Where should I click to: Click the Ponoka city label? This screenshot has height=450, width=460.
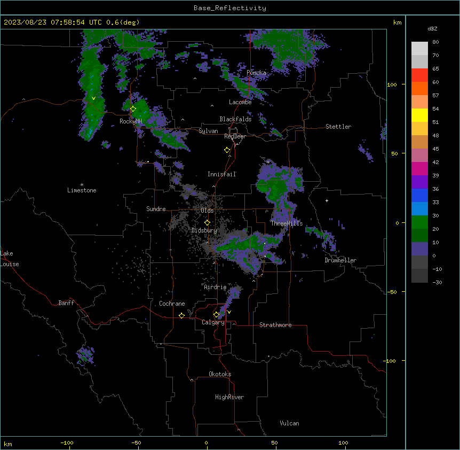[256, 73]
